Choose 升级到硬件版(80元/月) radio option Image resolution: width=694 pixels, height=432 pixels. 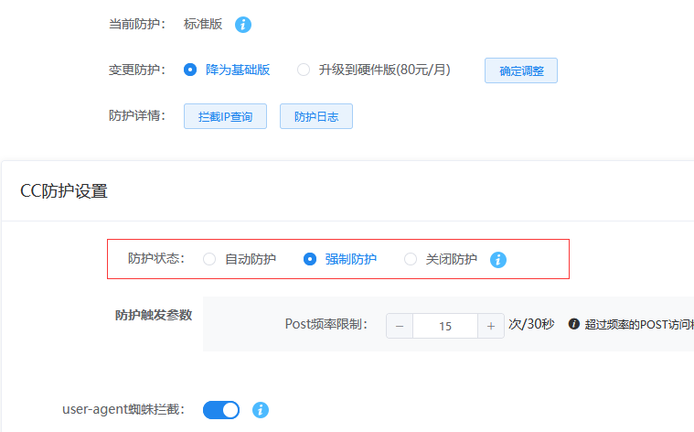click(x=304, y=70)
